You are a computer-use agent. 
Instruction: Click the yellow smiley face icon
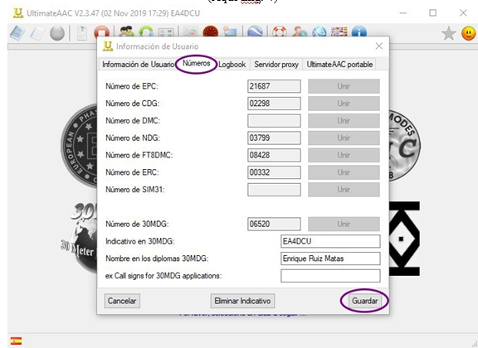[469, 33]
